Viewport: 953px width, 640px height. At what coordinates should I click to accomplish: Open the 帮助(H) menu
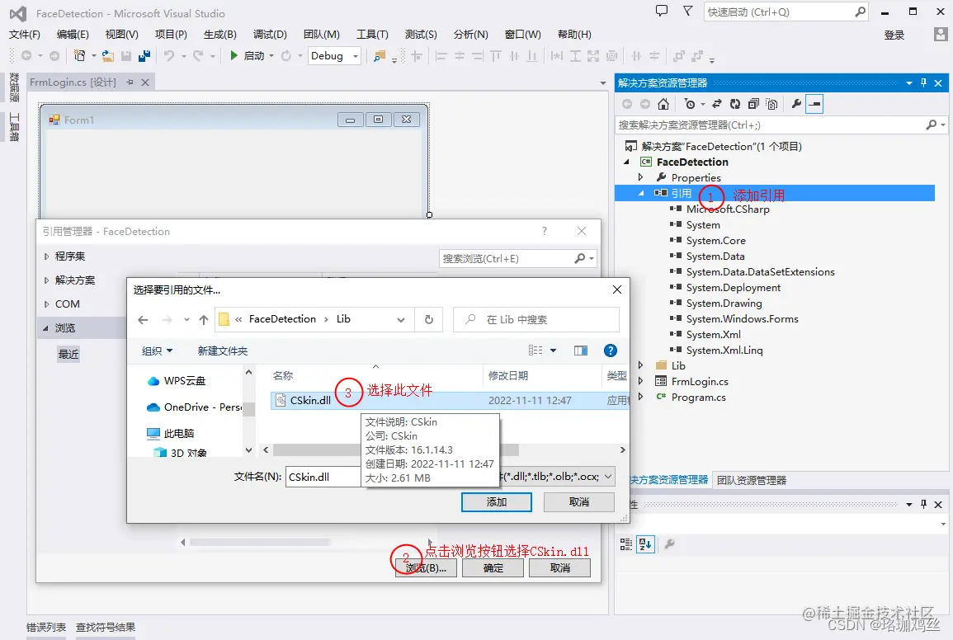pyautogui.click(x=574, y=35)
